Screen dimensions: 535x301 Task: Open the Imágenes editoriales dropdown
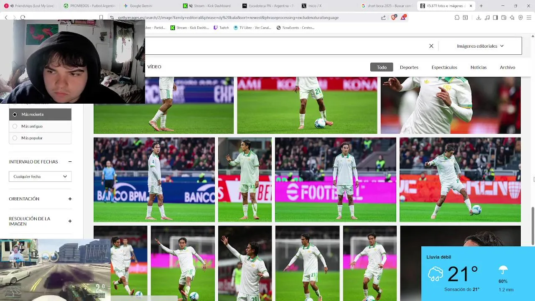pyautogui.click(x=480, y=46)
